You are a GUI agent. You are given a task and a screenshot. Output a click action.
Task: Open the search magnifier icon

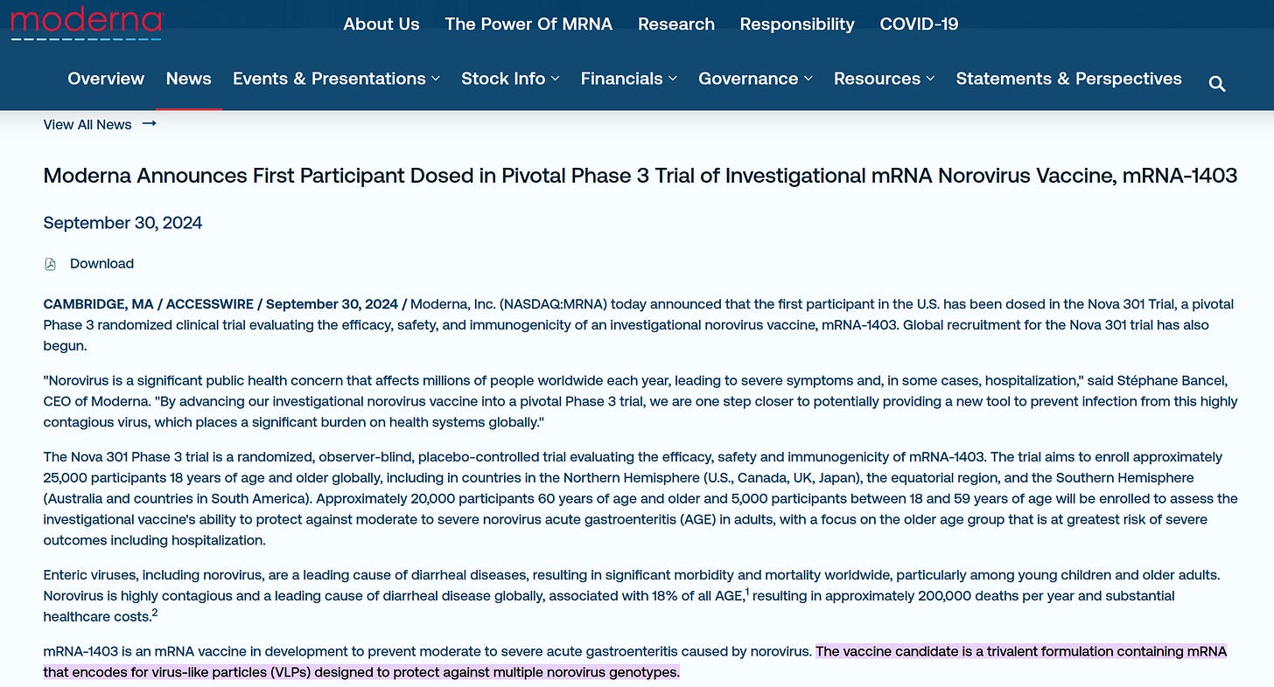coord(1216,83)
